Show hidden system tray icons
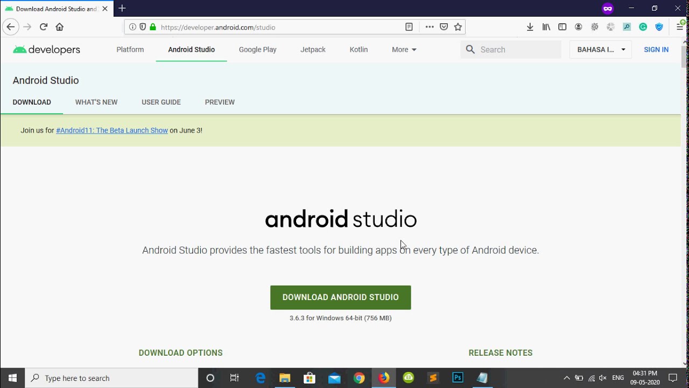The width and height of the screenshot is (689, 388). (566, 378)
